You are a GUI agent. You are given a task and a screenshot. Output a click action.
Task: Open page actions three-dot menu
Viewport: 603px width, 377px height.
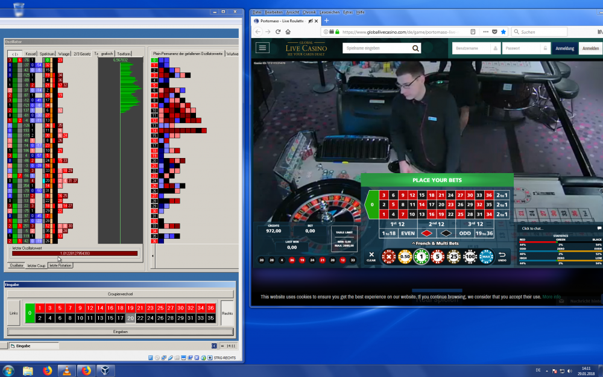point(485,32)
